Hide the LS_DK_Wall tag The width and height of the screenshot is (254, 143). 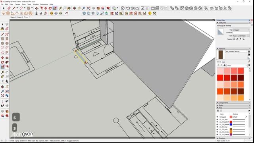click(x=217, y=127)
